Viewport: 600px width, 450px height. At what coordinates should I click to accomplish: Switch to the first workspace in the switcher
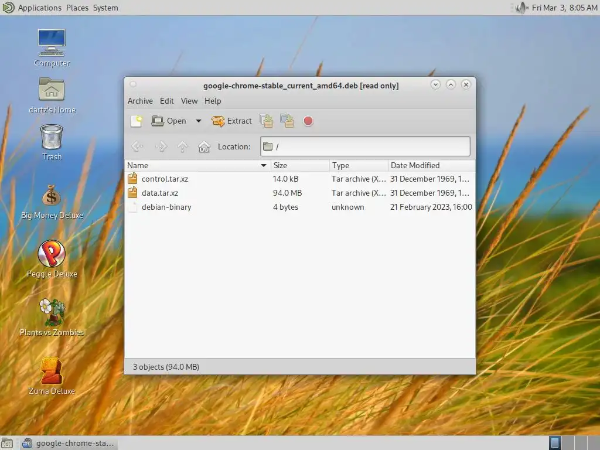555,443
